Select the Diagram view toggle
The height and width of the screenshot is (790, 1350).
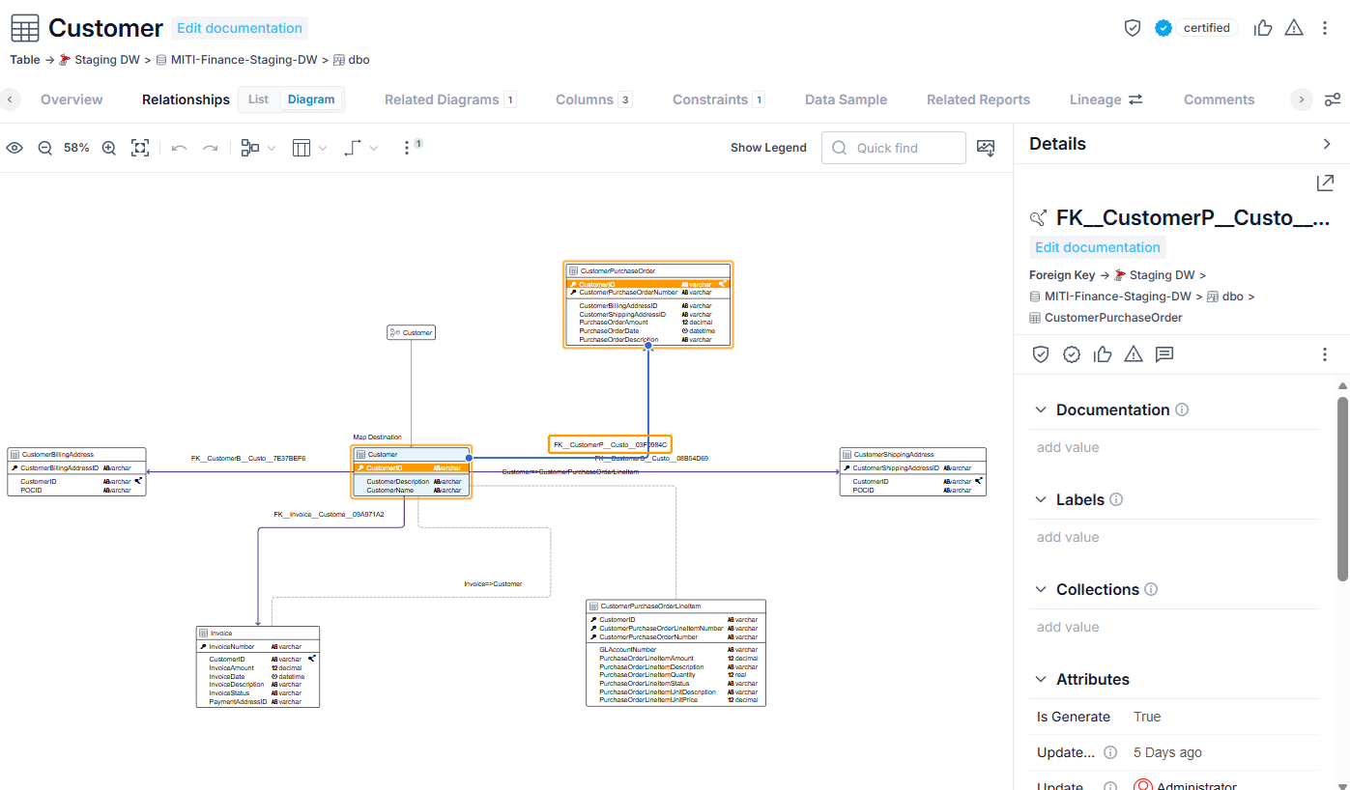(311, 99)
